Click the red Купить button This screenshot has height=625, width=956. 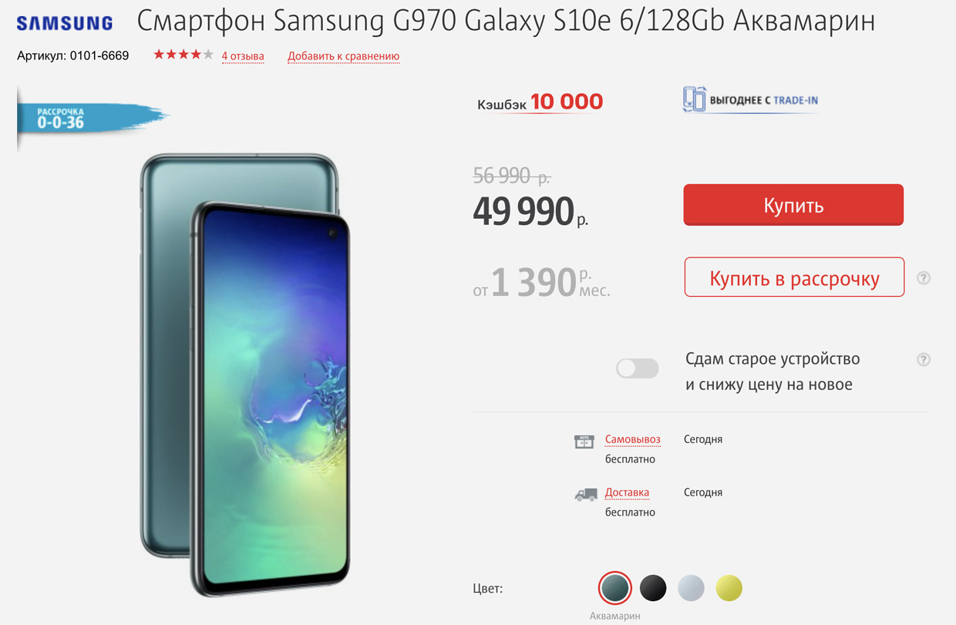pyautogui.click(x=793, y=205)
